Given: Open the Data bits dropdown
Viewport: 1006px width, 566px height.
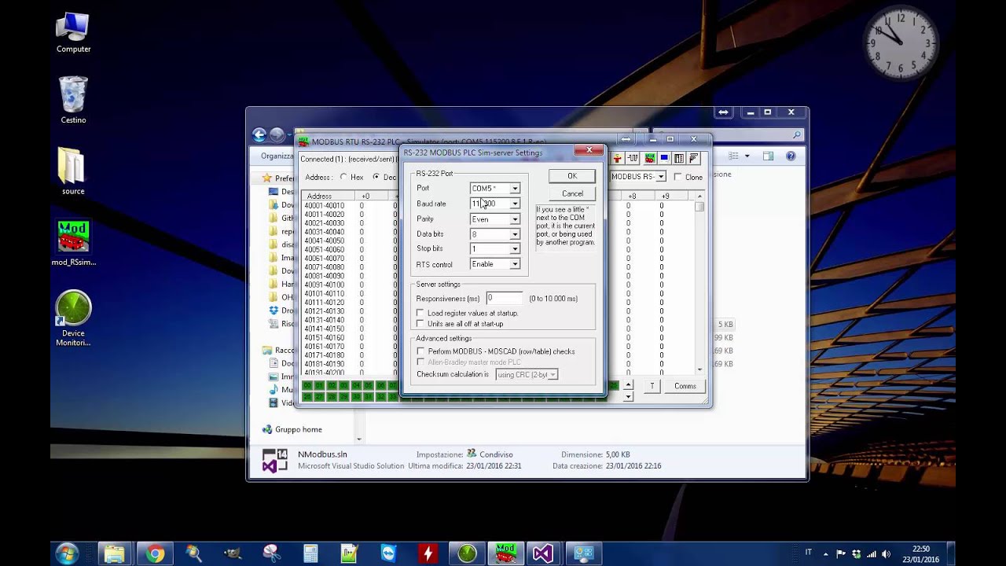Looking at the screenshot, I should coord(515,234).
